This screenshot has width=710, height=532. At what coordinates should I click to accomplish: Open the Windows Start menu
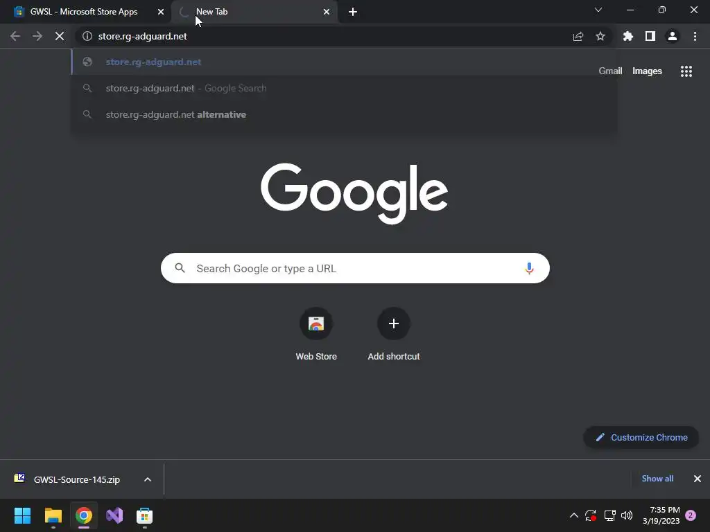[22, 515]
